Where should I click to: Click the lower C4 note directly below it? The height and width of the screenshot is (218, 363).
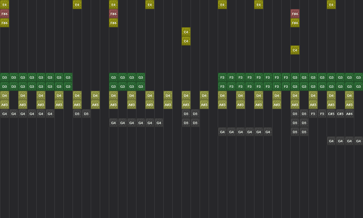pos(186,41)
